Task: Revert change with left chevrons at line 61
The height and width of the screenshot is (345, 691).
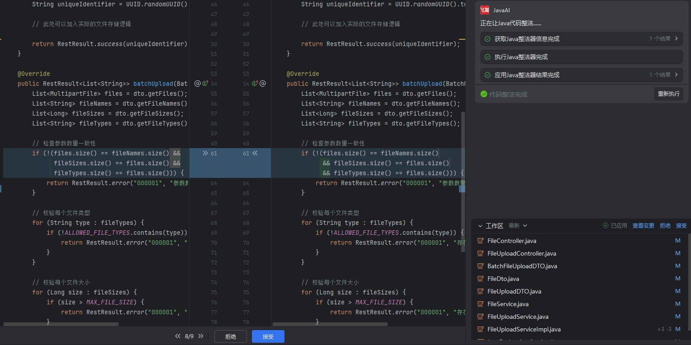Action: (x=255, y=153)
